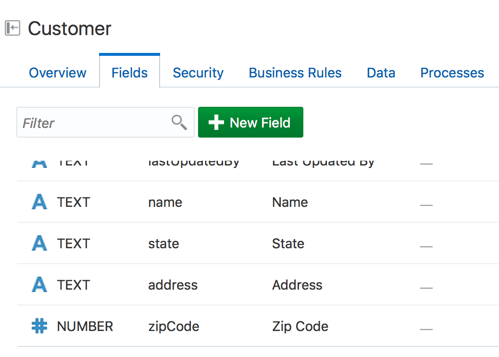The width and height of the screenshot is (499, 357).
Task: Click the New Field button
Action: pos(250,122)
